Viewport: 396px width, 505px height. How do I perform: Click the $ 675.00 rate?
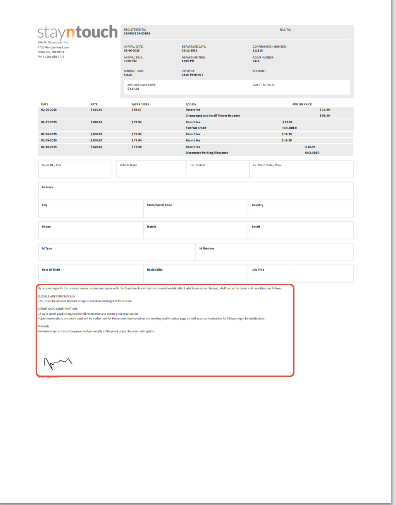96,110
